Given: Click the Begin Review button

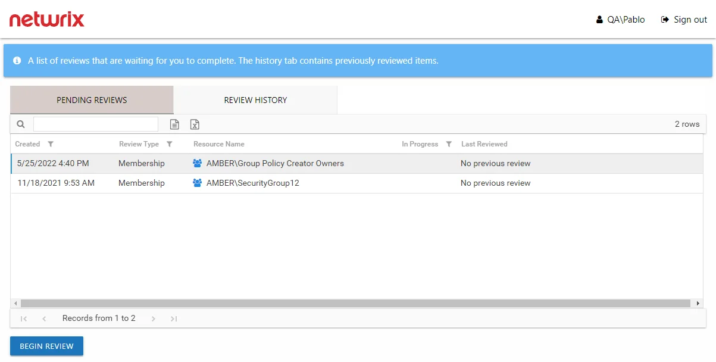Looking at the screenshot, I should tap(46, 346).
